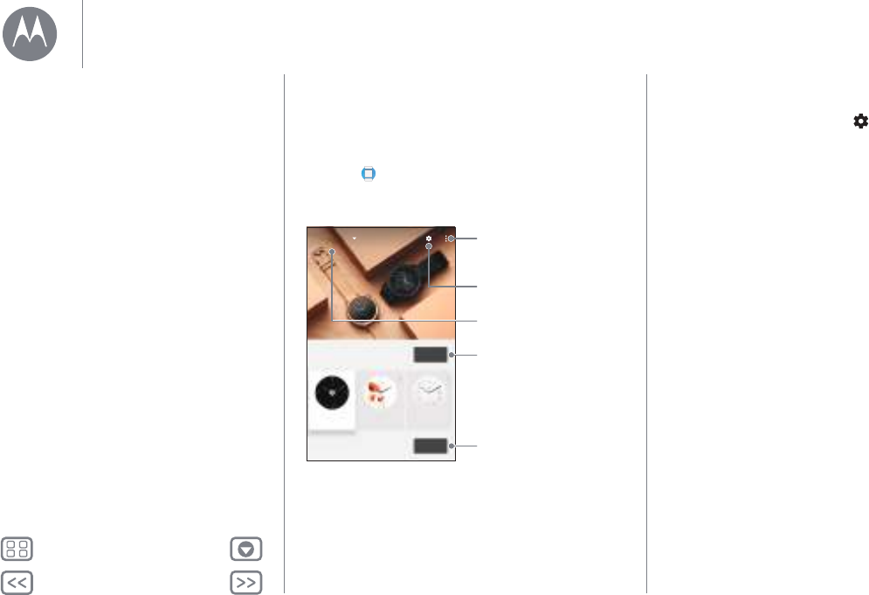Viewport: 869px width, 595px height.
Task: Select the white analog watch face thumbnail
Action: point(430,392)
